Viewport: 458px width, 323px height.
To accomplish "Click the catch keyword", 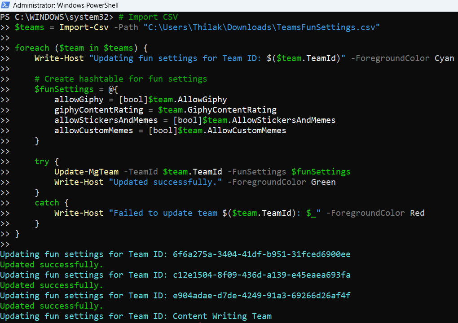I will pos(47,202).
